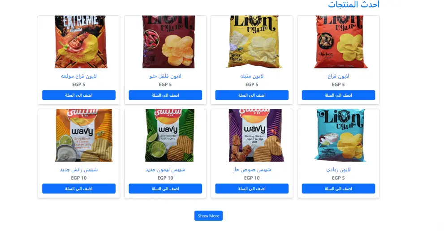
Task: Add لايون فلفل حلو to cart
Action: click(x=165, y=95)
